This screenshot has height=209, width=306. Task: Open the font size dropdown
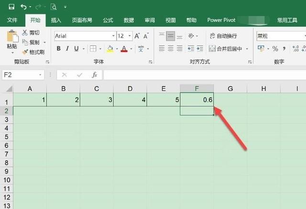click(129, 36)
